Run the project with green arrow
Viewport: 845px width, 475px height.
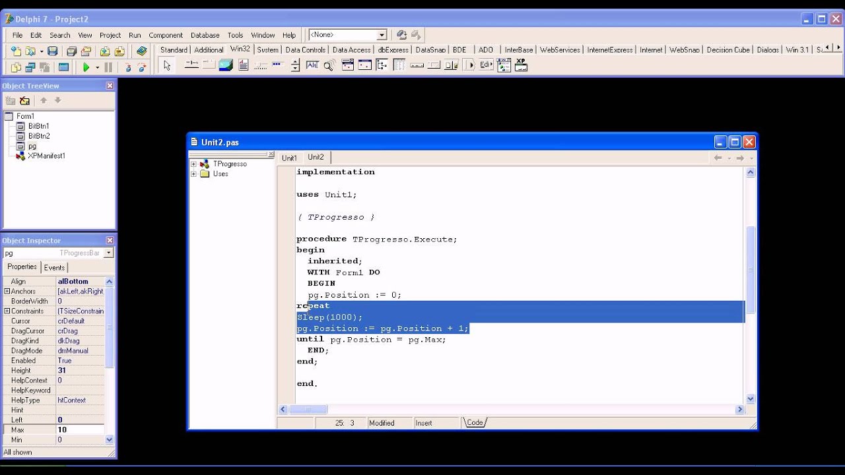pos(86,67)
